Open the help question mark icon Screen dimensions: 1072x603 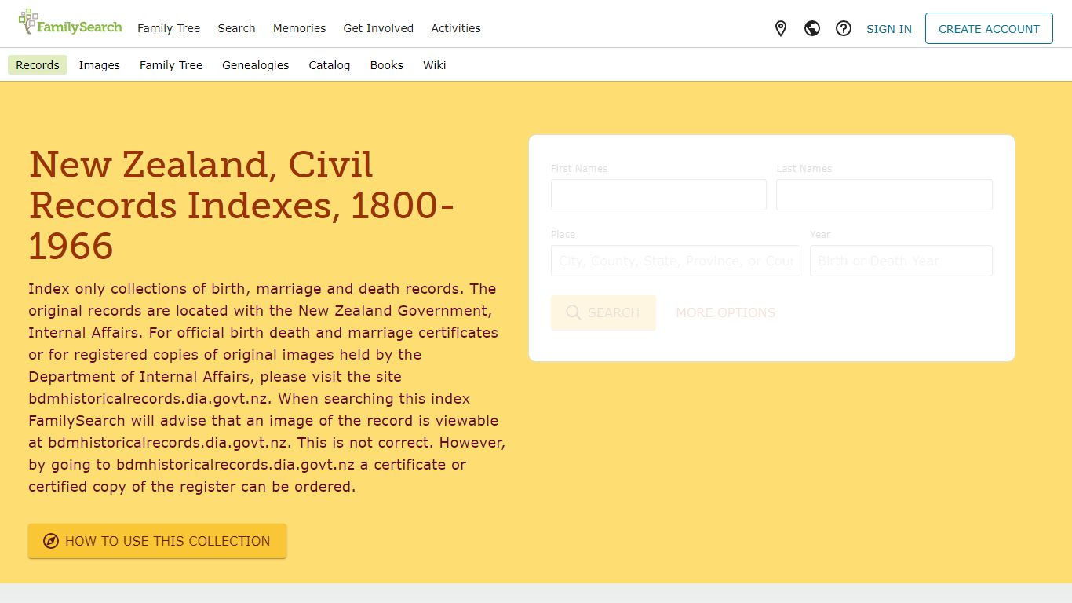844,29
